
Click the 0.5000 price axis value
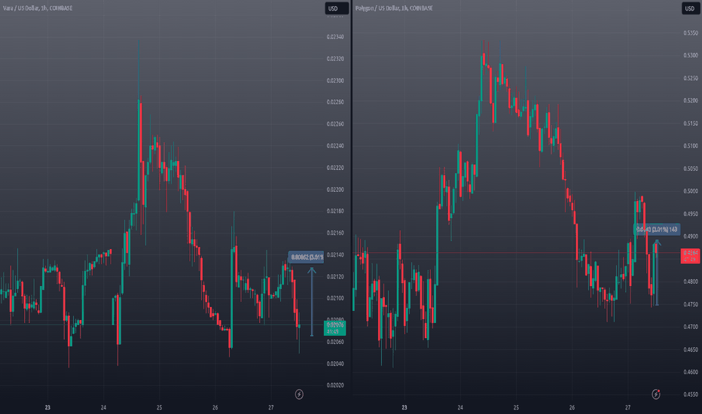691,191
